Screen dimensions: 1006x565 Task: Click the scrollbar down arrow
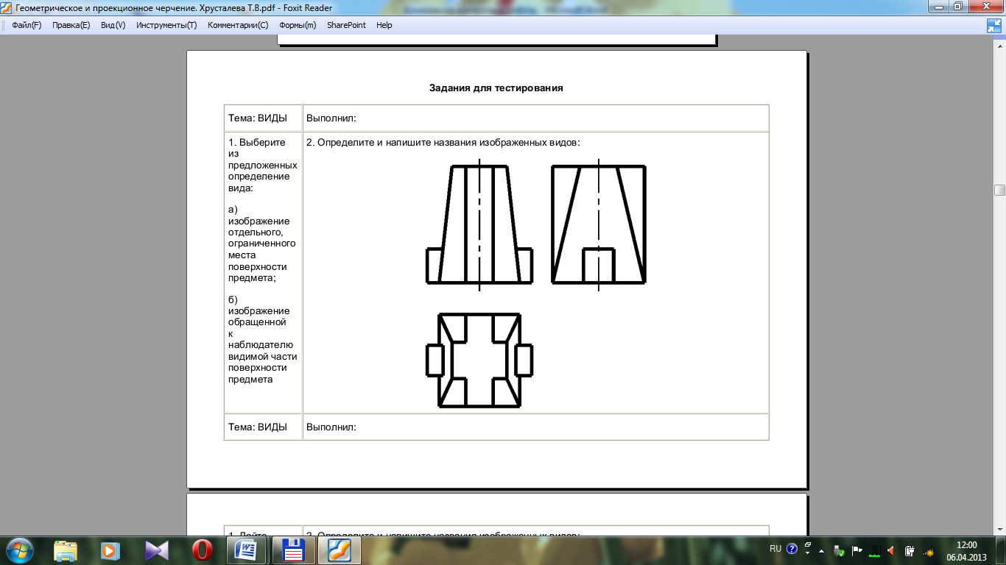(999, 530)
